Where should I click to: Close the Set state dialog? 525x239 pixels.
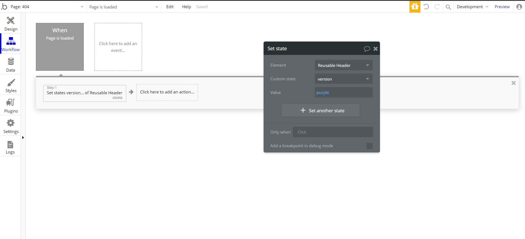pyautogui.click(x=376, y=49)
